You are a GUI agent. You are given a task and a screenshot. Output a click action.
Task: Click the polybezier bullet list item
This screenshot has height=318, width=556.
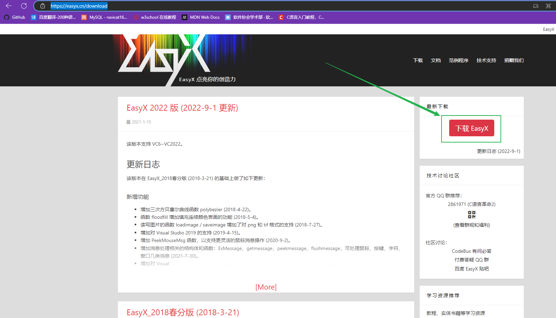(196, 209)
